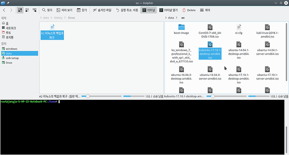Click the kubuntu-17.10.1-desktop-am... status bar text
This screenshot has height=155, width=289.
(184, 96)
